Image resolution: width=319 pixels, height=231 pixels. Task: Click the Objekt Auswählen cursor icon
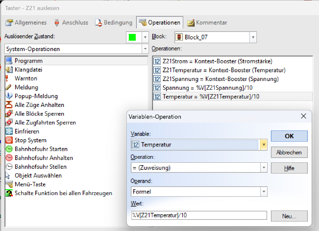point(8,176)
